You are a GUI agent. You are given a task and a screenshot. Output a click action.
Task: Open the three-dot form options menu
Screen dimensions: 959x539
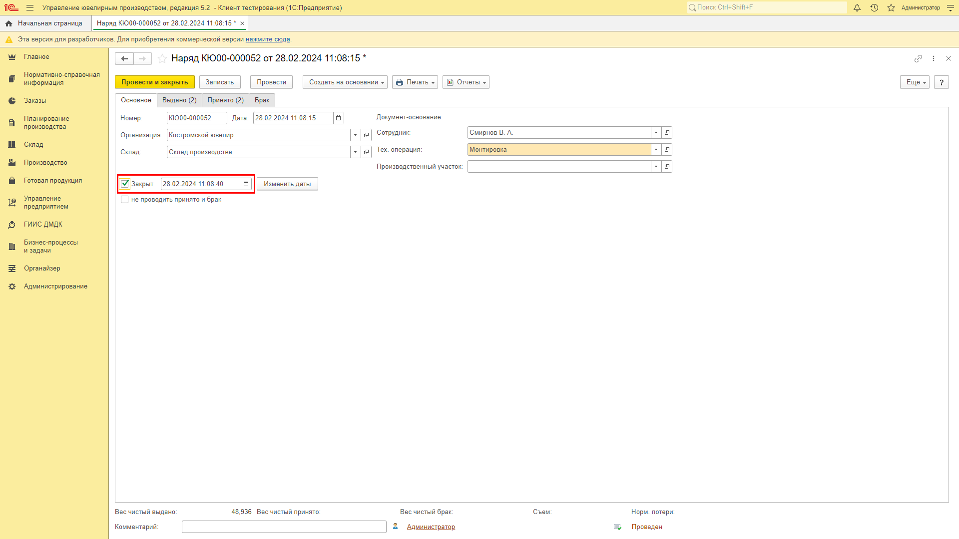coord(934,58)
